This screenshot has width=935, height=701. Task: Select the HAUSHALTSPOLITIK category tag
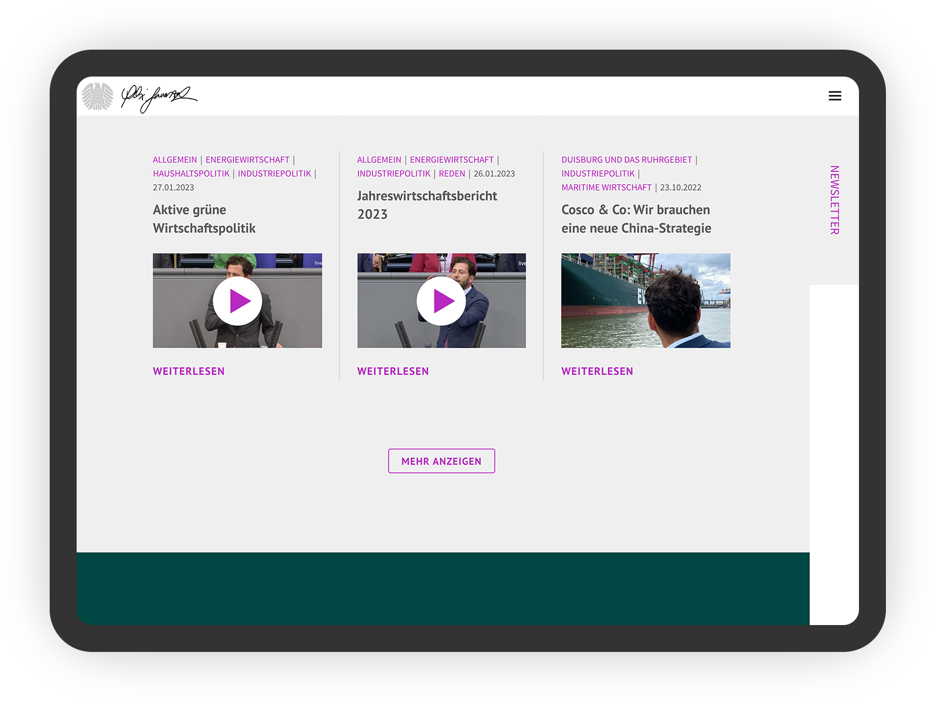(191, 173)
